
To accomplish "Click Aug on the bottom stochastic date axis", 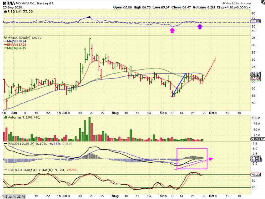I will coord(115,196).
